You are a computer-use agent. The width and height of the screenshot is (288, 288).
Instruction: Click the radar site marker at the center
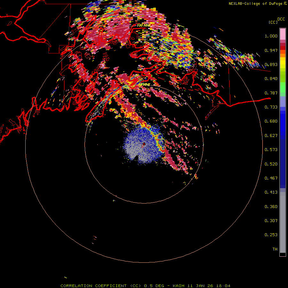pos(144,145)
